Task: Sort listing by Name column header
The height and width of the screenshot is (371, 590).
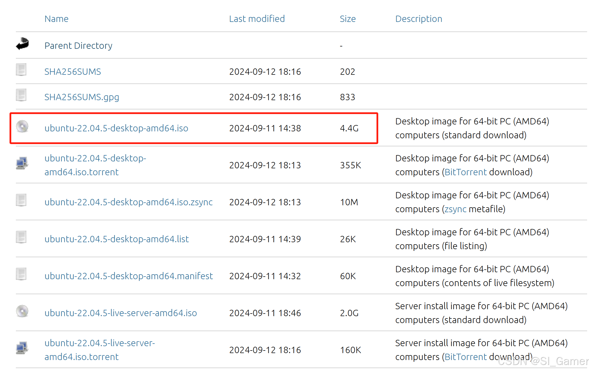Action: (x=57, y=19)
